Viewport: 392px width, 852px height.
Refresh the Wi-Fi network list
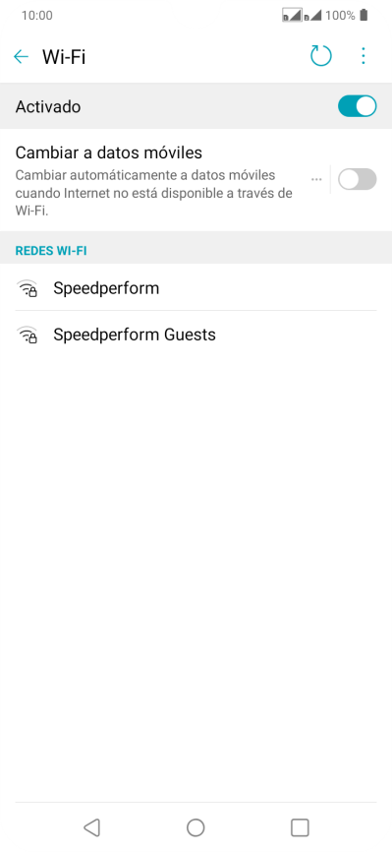tap(321, 55)
